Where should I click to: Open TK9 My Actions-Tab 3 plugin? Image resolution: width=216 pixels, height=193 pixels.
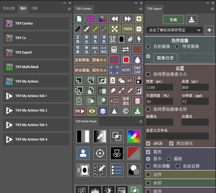pos(36,125)
